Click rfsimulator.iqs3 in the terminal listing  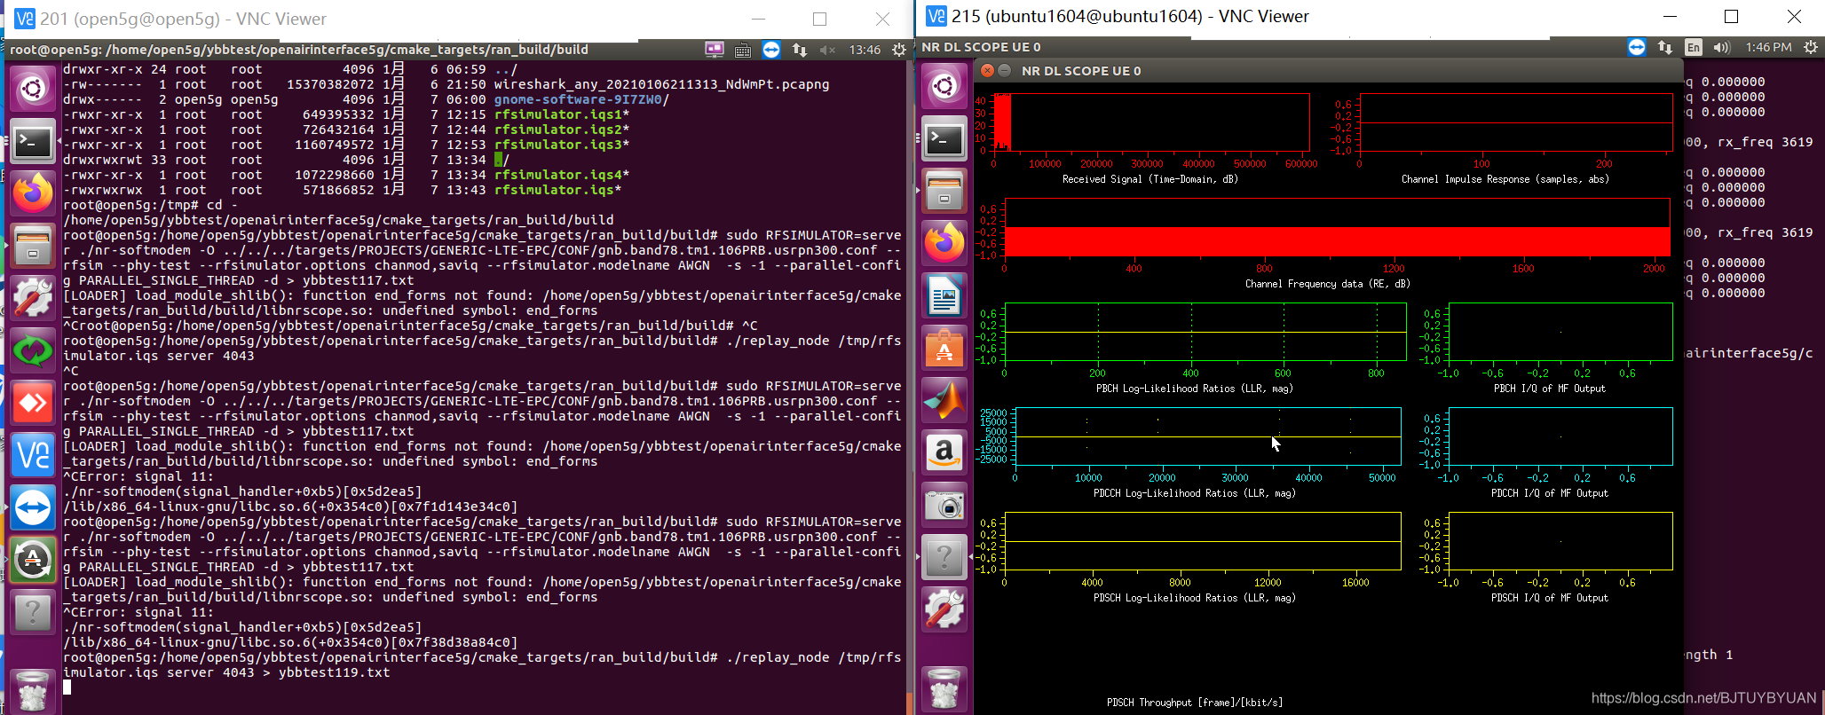point(558,145)
